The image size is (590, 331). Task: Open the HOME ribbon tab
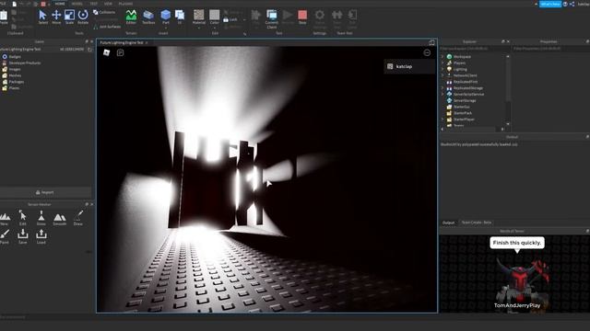coord(60,4)
